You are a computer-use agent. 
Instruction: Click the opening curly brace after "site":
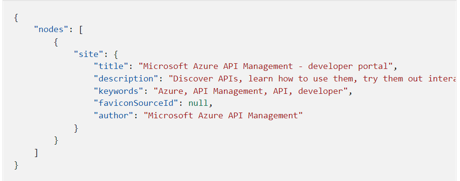[x=115, y=54]
